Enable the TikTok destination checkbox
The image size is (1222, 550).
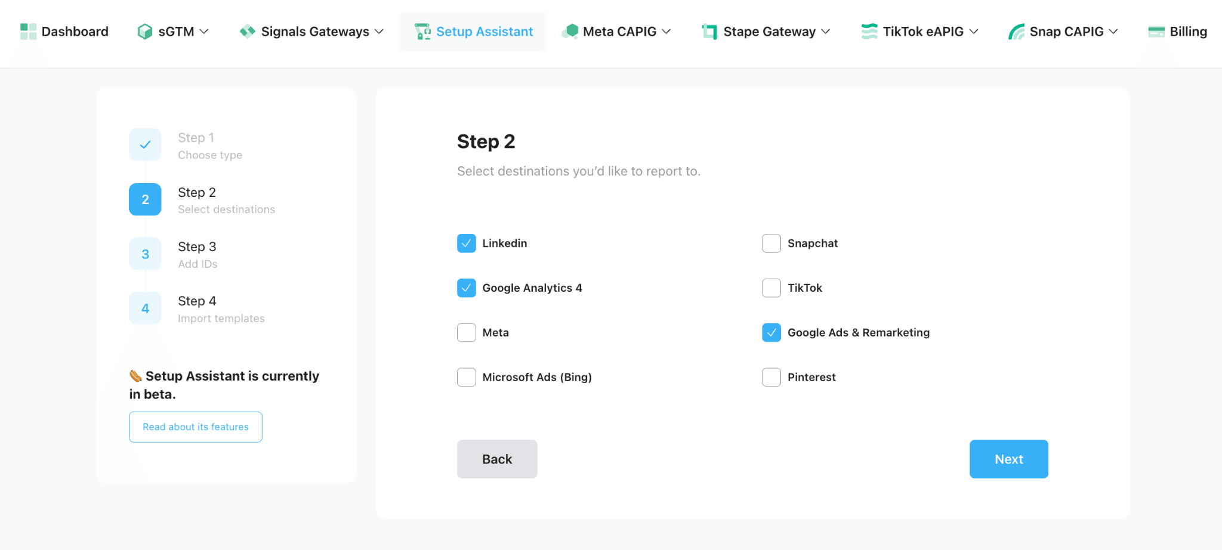tap(772, 288)
